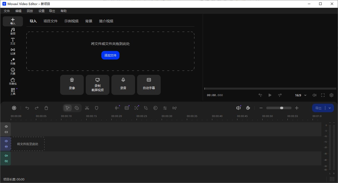Click the color adjustment half-circle icon
338x183 pixels.
tap(155, 108)
